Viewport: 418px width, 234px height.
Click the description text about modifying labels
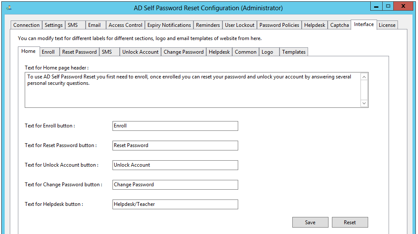point(140,38)
